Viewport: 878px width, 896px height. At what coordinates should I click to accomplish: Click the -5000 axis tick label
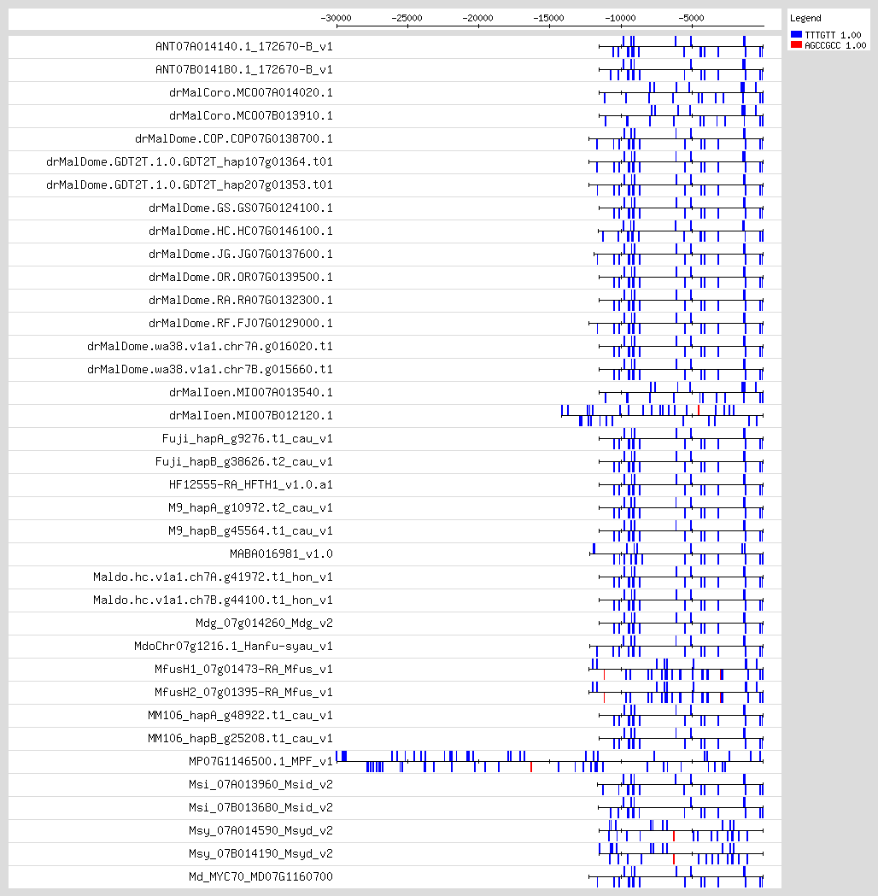(691, 17)
